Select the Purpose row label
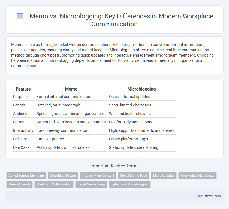Image resolution: width=229 pixels, height=209 pixels. point(20,97)
